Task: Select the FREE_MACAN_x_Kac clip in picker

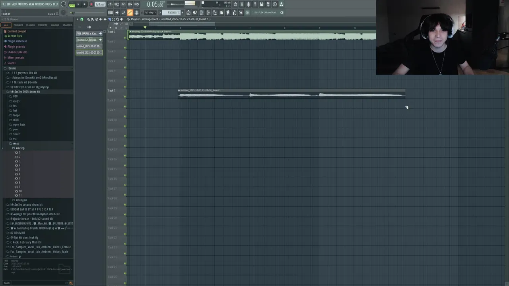Action: (x=89, y=34)
